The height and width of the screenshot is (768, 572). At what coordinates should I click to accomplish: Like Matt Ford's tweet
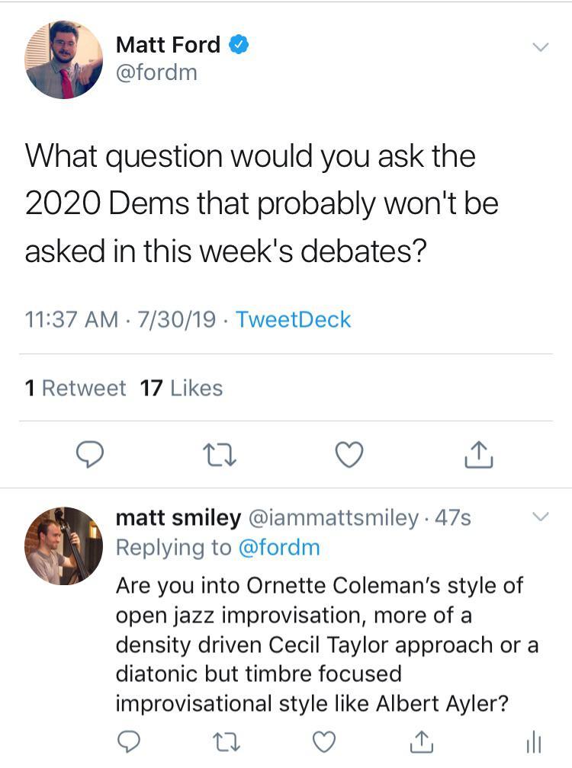click(x=349, y=454)
